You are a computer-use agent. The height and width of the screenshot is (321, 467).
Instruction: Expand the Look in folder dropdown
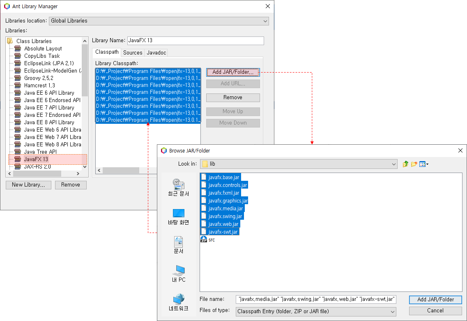pyautogui.click(x=299, y=164)
